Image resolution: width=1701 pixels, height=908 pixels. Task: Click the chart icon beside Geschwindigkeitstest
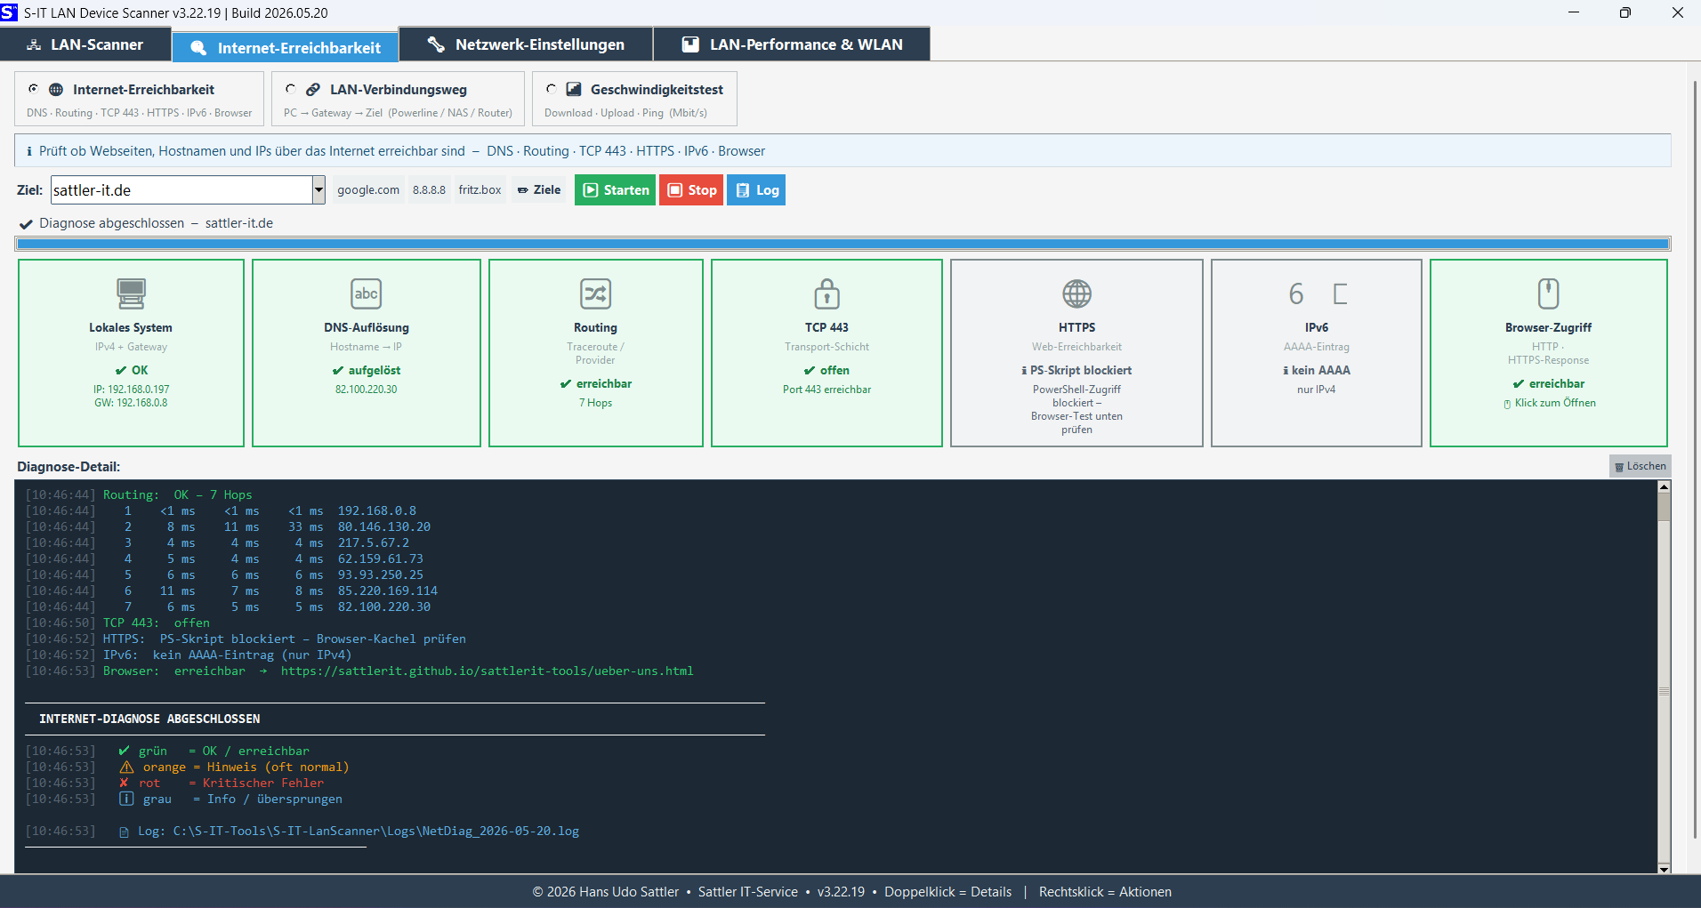coord(574,89)
